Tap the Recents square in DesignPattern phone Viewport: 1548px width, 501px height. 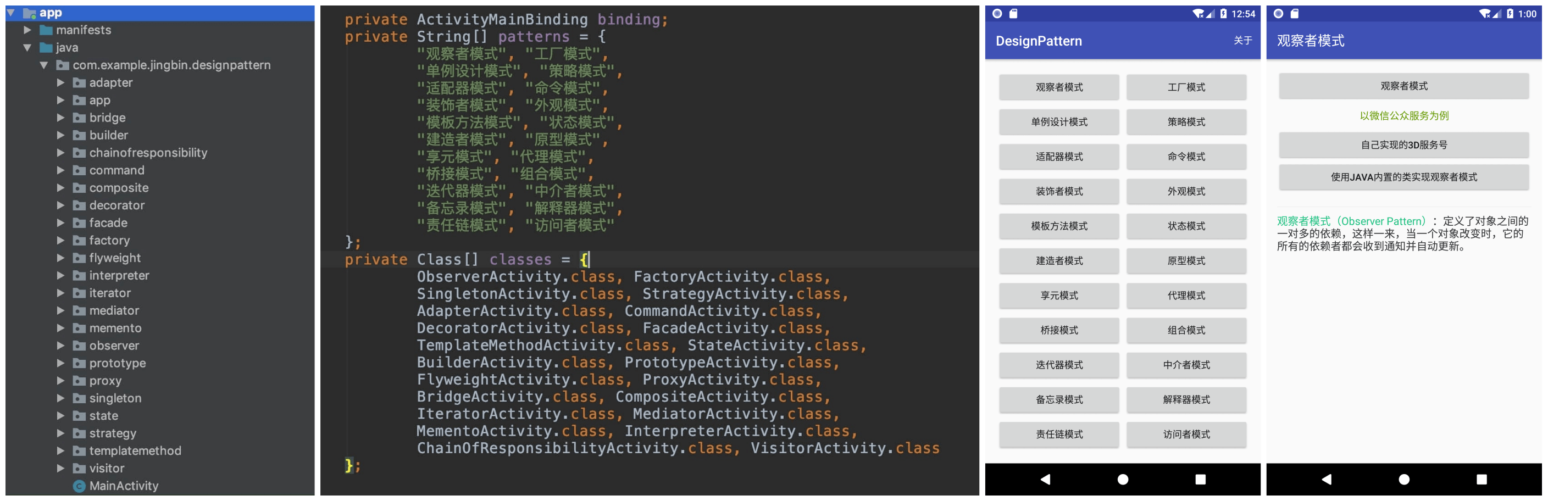tap(1200, 480)
